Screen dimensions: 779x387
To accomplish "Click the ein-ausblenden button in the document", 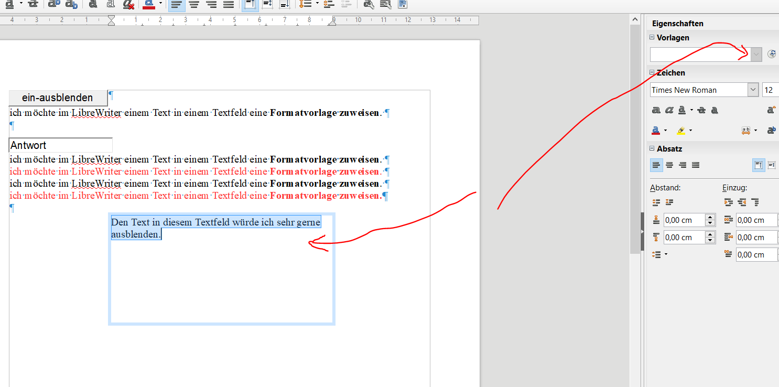I will coord(58,98).
